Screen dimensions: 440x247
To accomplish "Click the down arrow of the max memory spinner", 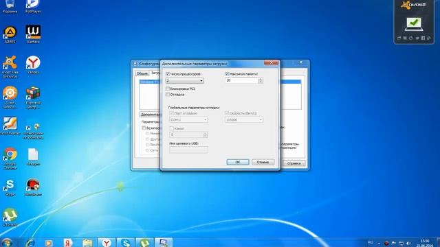I will 261,82.
